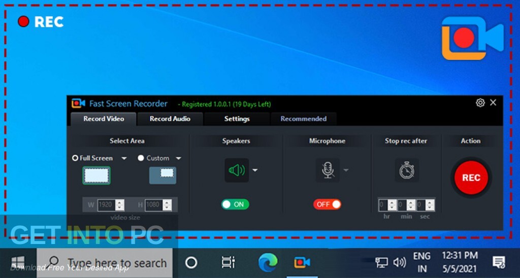Click the full screen area thumbnail icon

[x=96, y=176]
